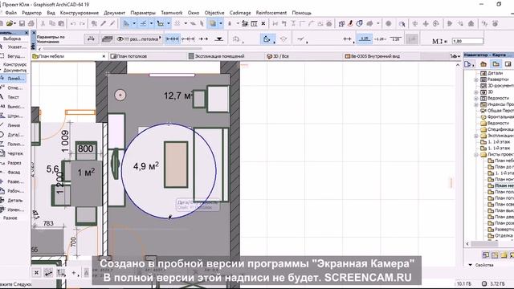Select dimension text in-line option
This screenshot has height=289, width=514.
point(380,39)
